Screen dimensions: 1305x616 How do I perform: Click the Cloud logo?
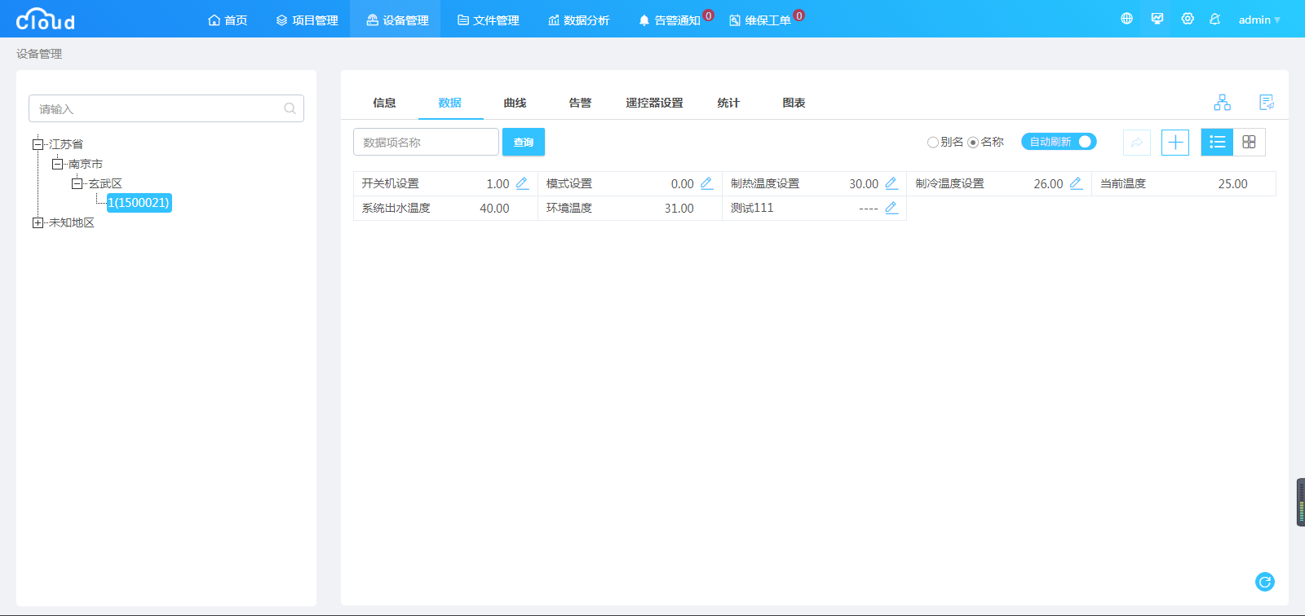tap(46, 19)
